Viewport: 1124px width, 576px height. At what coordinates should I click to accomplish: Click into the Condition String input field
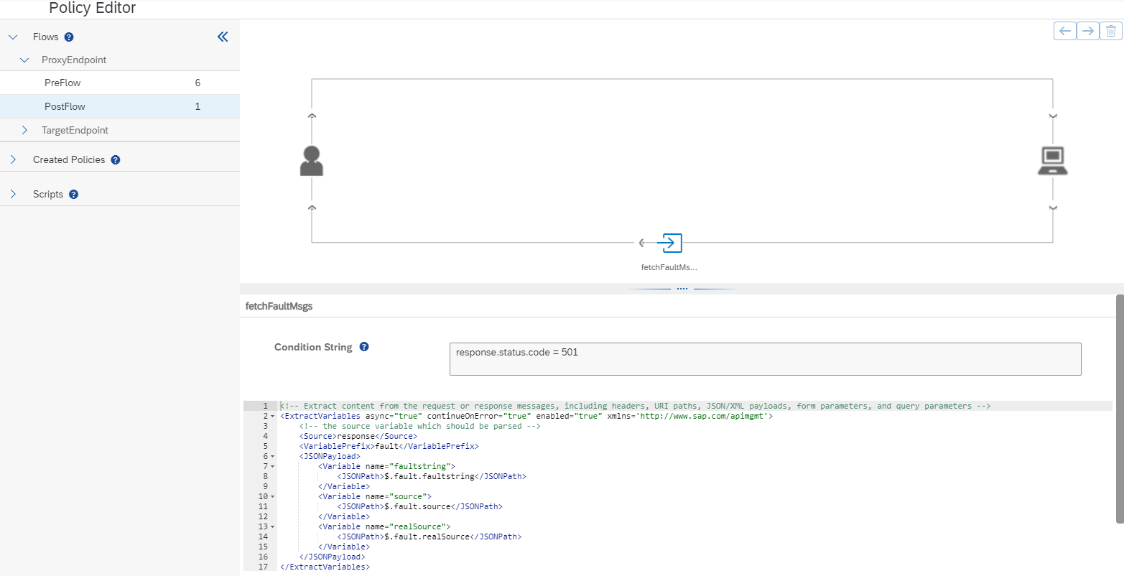[765, 358]
